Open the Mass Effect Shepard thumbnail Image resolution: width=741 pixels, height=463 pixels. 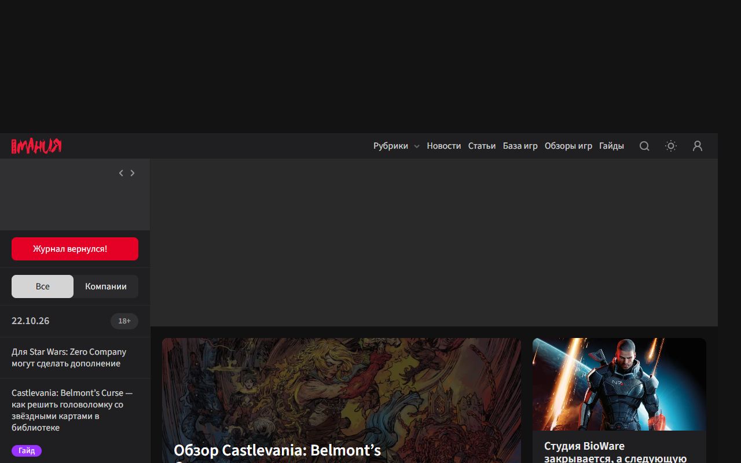[x=619, y=384]
